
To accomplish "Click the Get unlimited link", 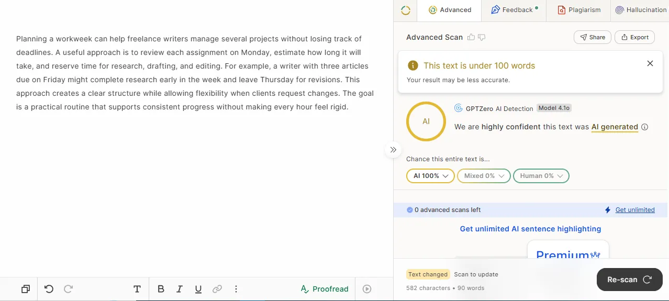I will pyautogui.click(x=635, y=210).
